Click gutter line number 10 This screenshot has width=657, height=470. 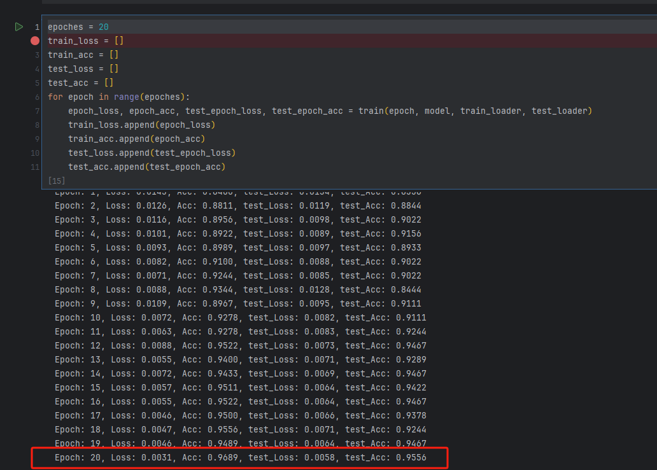pyautogui.click(x=35, y=153)
